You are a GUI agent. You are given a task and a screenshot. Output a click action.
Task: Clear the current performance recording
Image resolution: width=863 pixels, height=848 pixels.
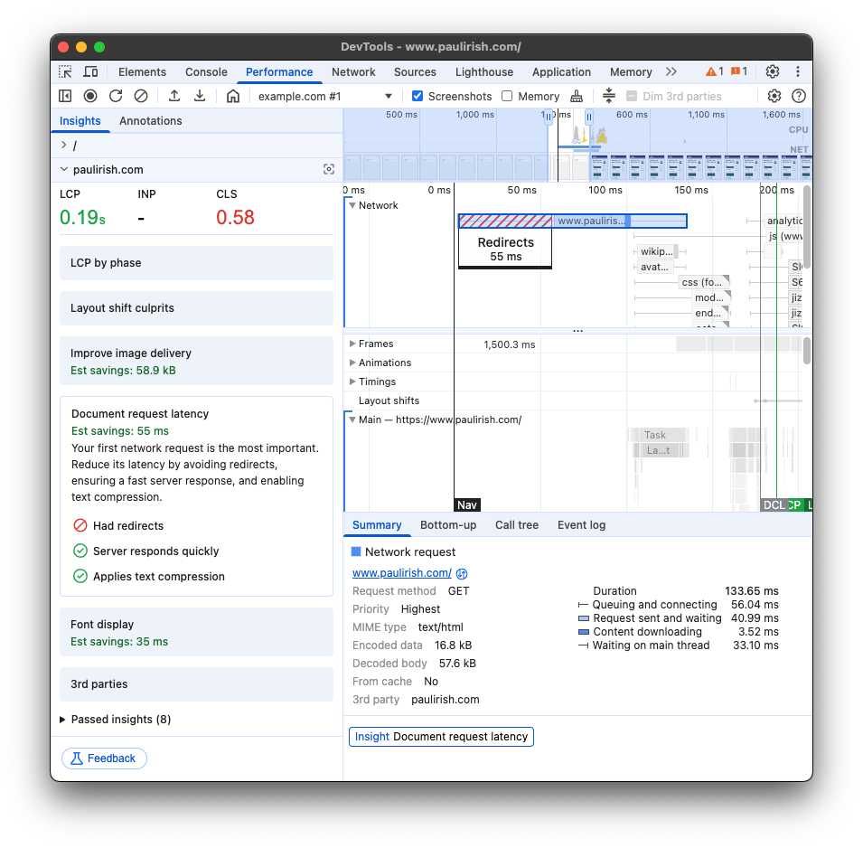(x=141, y=96)
